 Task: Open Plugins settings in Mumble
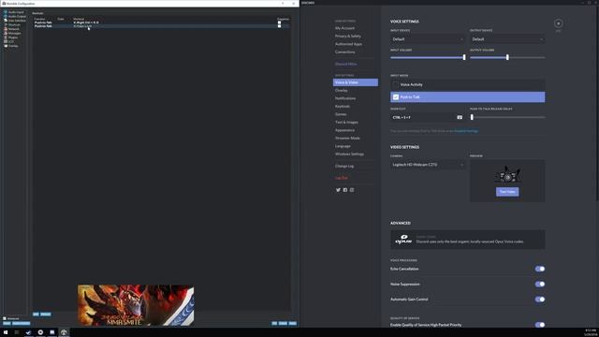coord(10,37)
